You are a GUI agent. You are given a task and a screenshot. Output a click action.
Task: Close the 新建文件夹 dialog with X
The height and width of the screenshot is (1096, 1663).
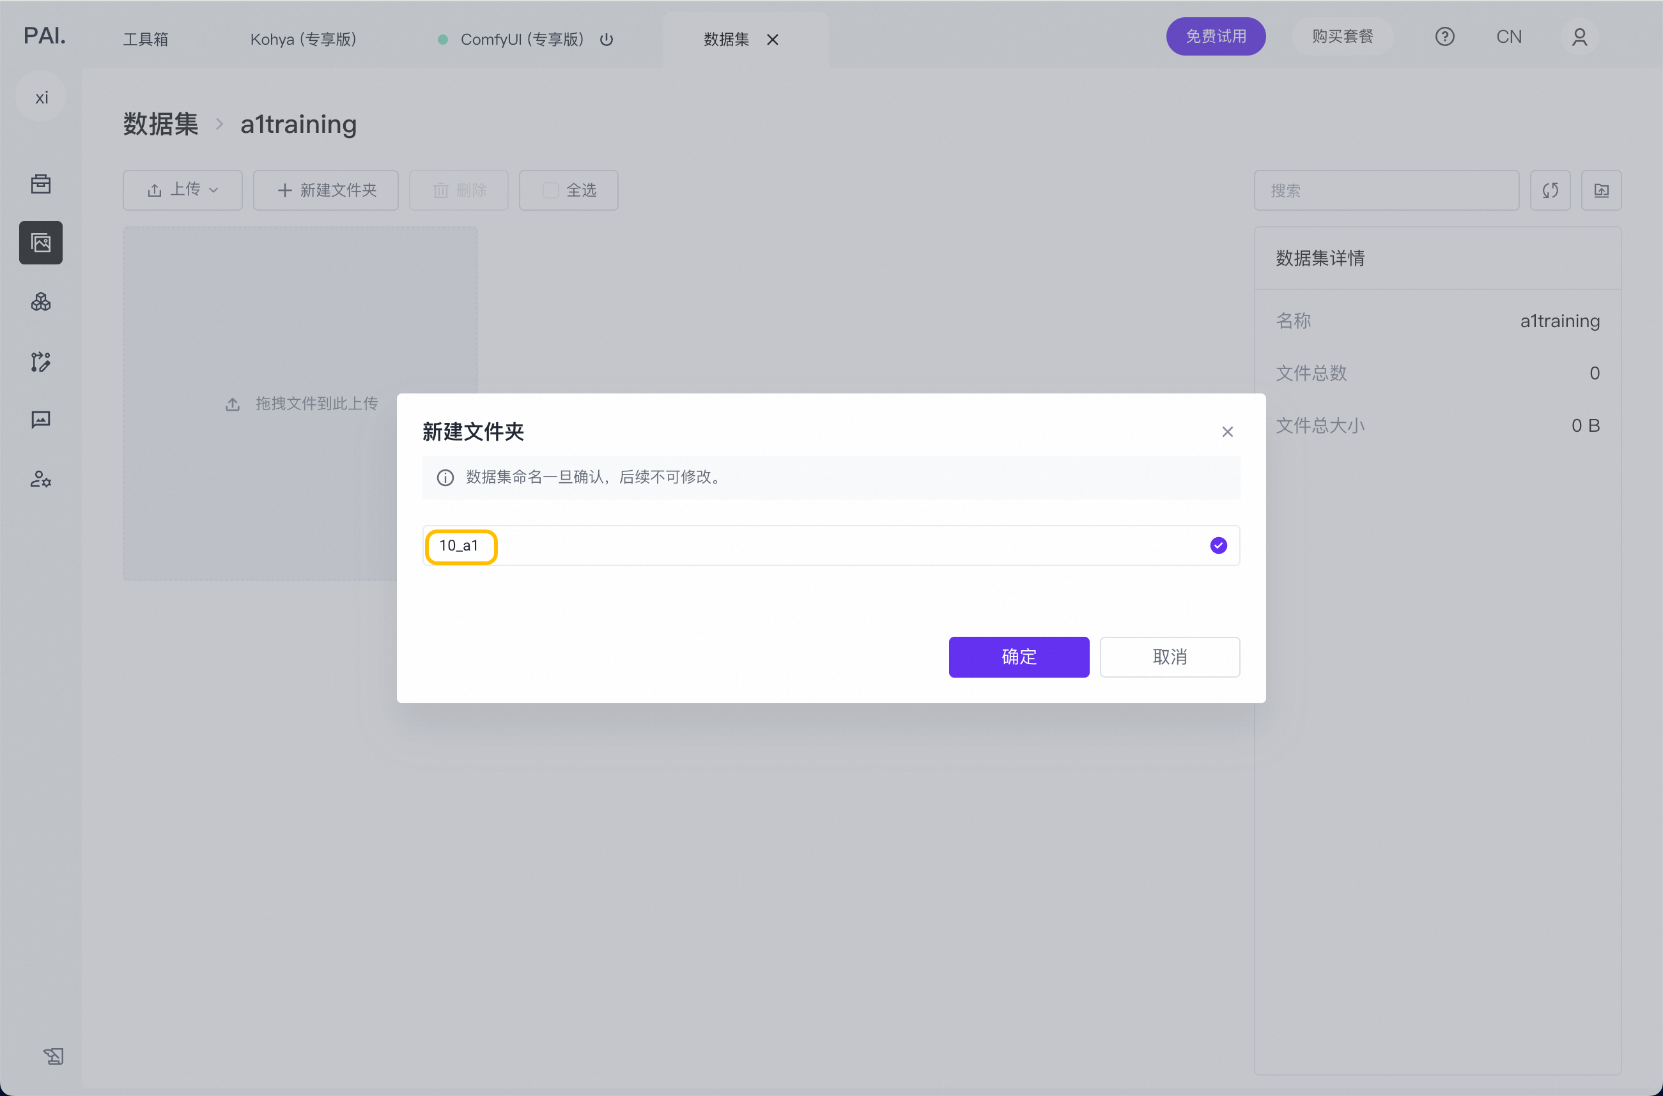pyautogui.click(x=1226, y=432)
